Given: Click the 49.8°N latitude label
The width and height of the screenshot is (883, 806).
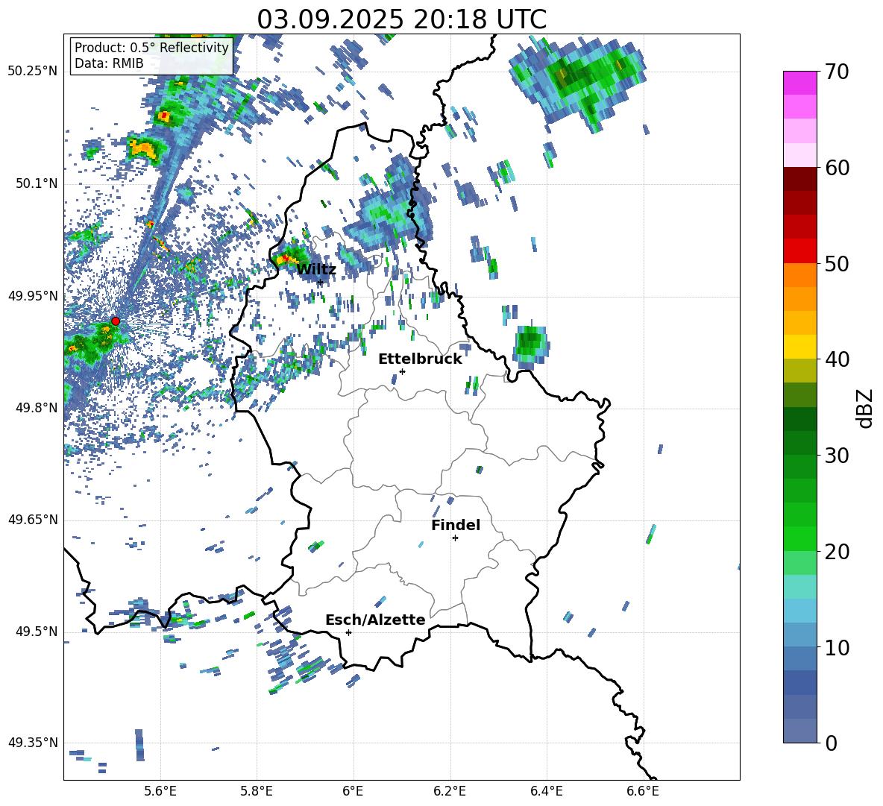Looking at the screenshot, I should point(36,408).
